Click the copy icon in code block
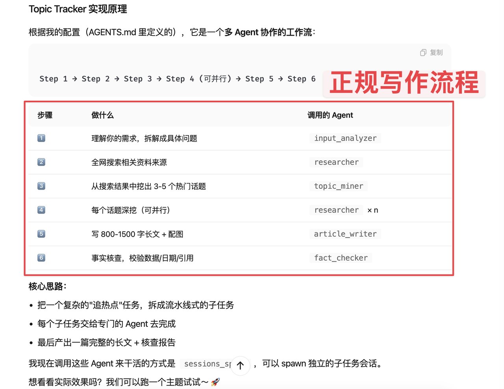This screenshot has height=389, width=504. coord(423,53)
